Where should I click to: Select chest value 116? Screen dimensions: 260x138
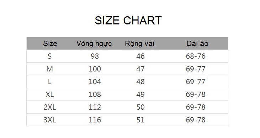[95, 120]
